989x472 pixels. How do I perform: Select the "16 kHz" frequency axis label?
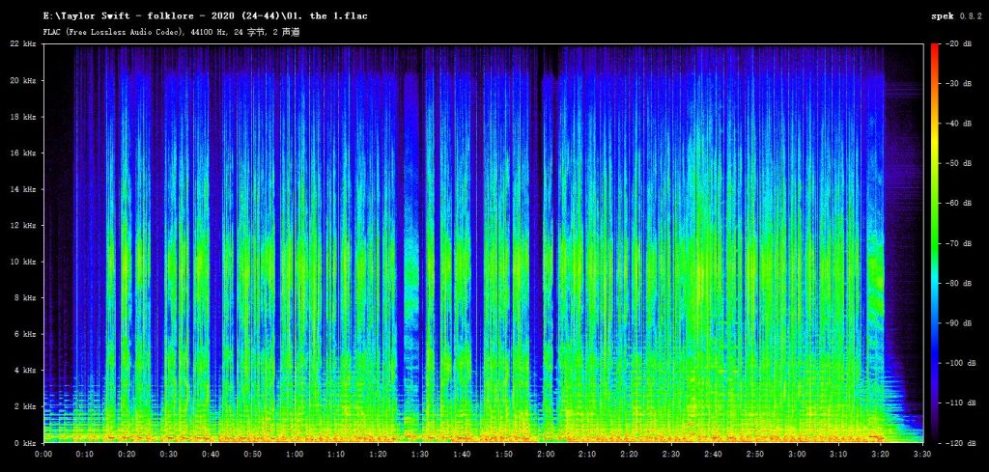pyautogui.click(x=24, y=153)
